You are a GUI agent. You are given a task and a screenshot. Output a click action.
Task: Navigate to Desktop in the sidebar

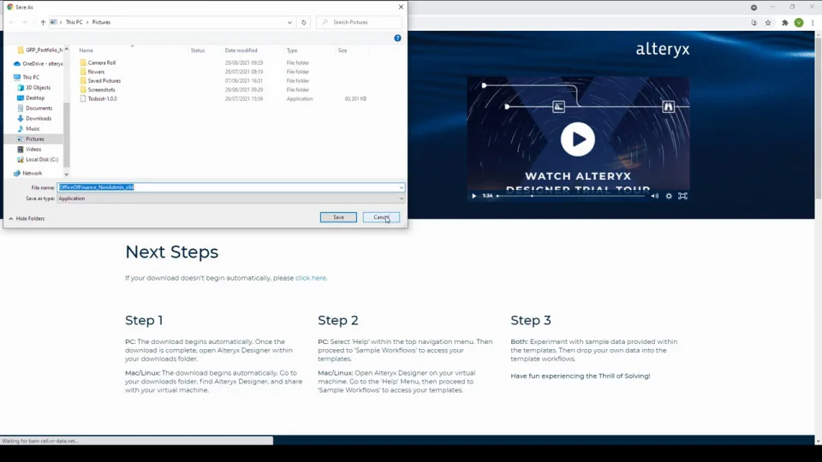[x=34, y=98]
